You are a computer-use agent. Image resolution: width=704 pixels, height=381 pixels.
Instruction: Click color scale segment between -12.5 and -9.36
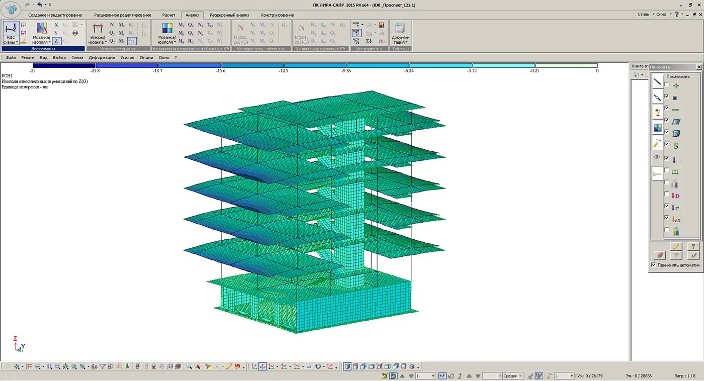coord(315,65)
